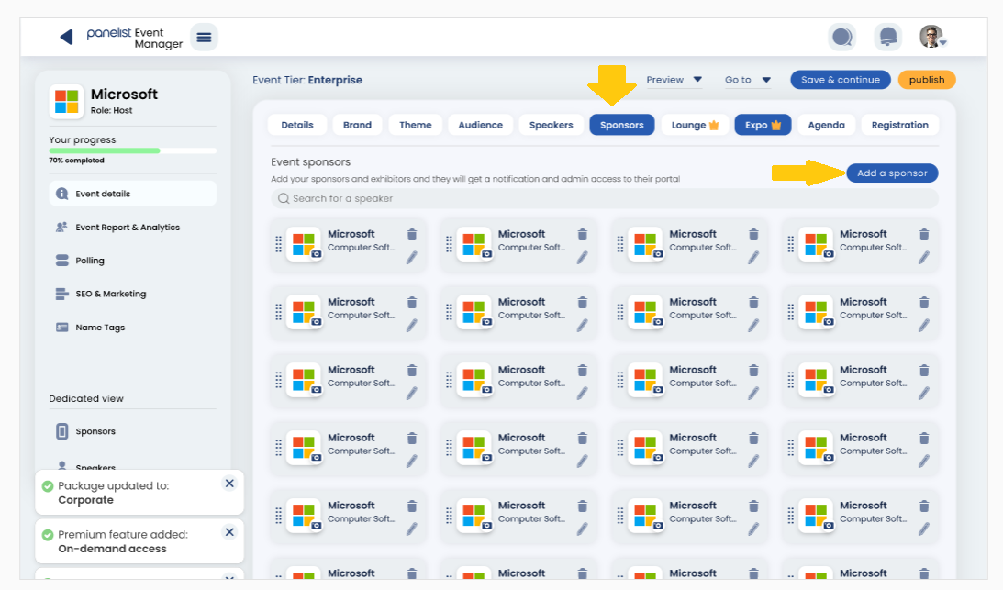1003x590 pixels.
Task: Click the drag handle of top-left sponsor card
Action: pos(278,244)
